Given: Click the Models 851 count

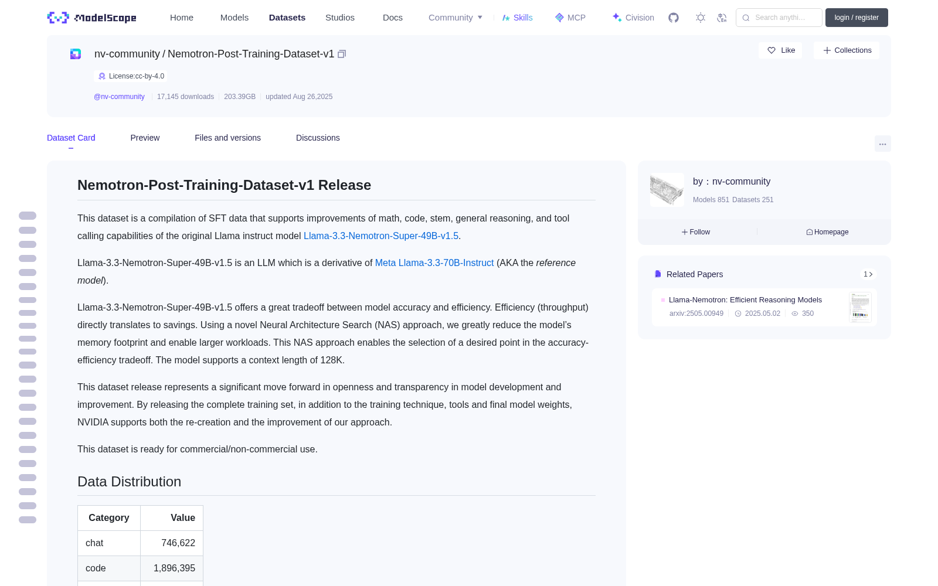Looking at the screenshot, I should pos(711,200).
